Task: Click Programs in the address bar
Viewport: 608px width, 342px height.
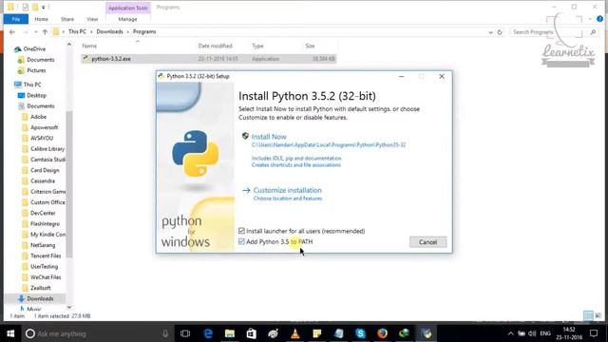Action: pyautogui.click(x=144, y=31)
